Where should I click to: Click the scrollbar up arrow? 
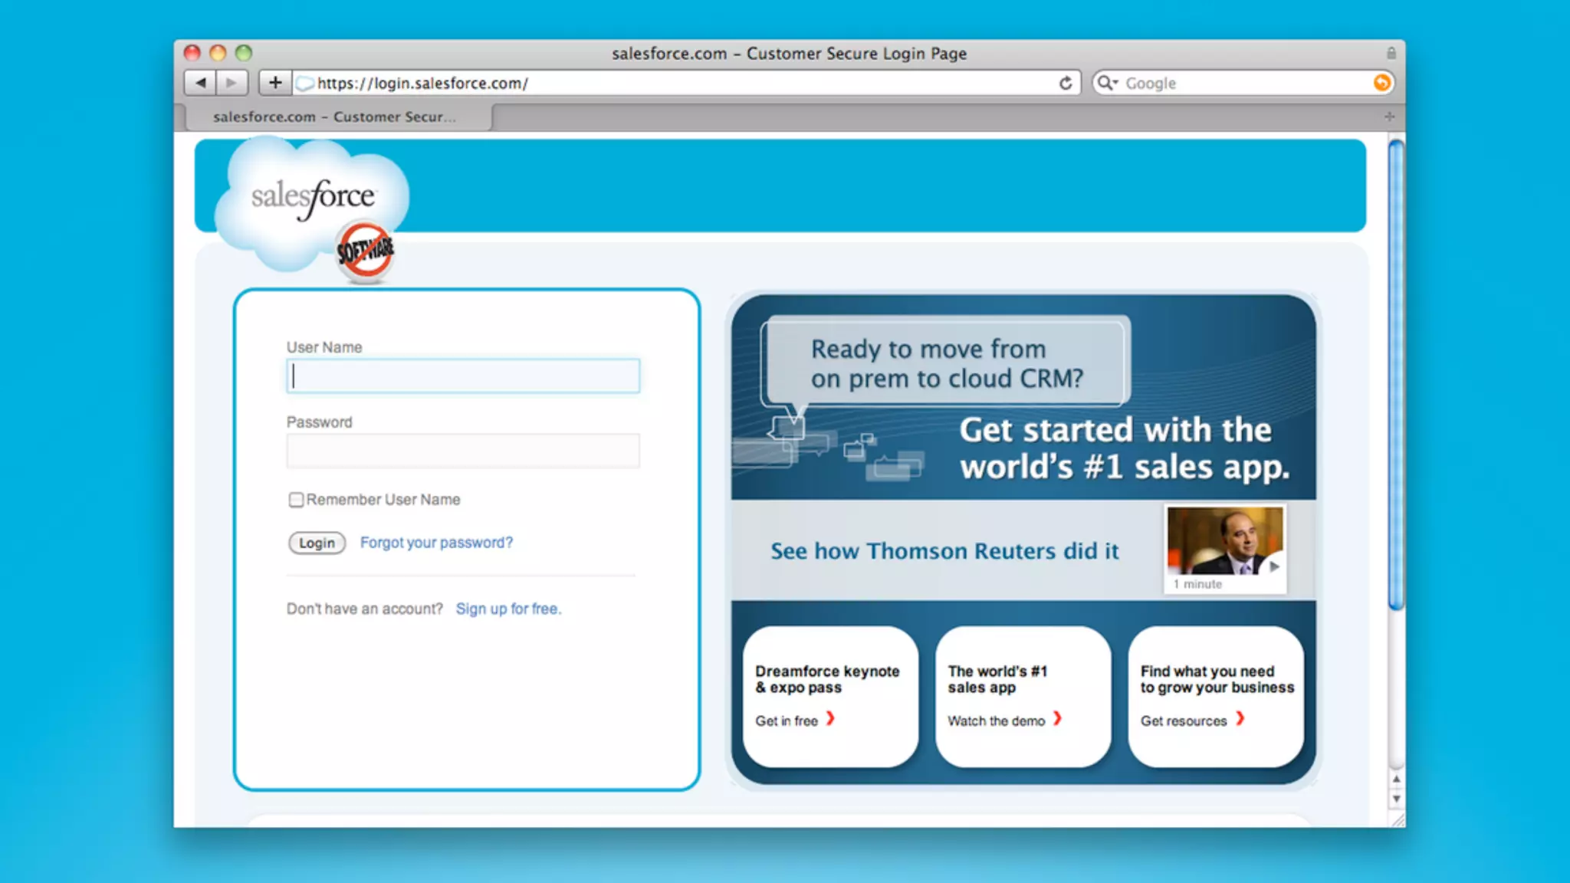(x=1397, y=779)
